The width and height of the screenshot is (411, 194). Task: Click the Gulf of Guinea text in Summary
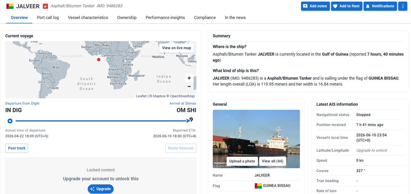tap(335, 54)
